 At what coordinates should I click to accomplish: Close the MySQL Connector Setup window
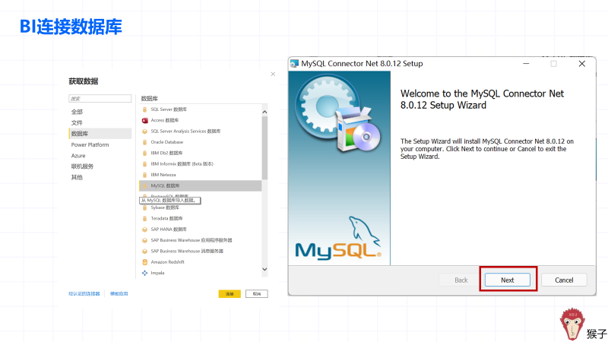tap(582, 64)
